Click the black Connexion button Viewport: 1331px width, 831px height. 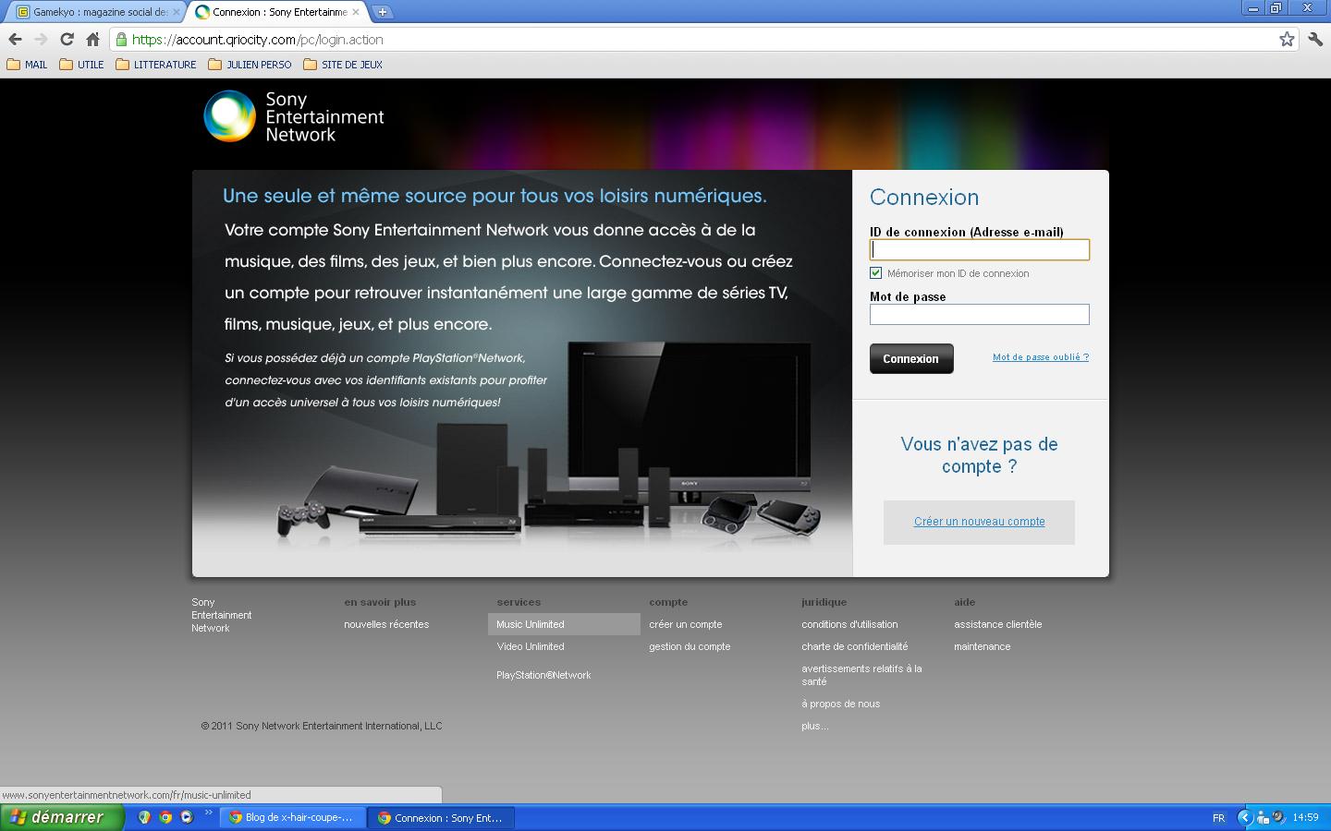coord(911,358)
